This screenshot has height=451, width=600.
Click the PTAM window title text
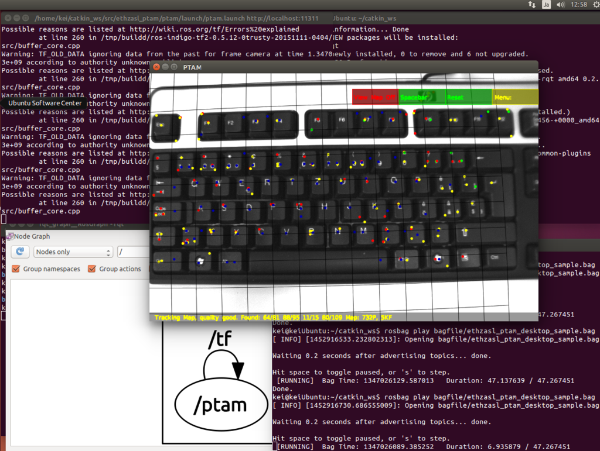tap(192, 68)
